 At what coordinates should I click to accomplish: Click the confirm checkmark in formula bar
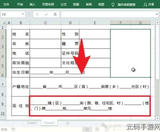[46, 14]
